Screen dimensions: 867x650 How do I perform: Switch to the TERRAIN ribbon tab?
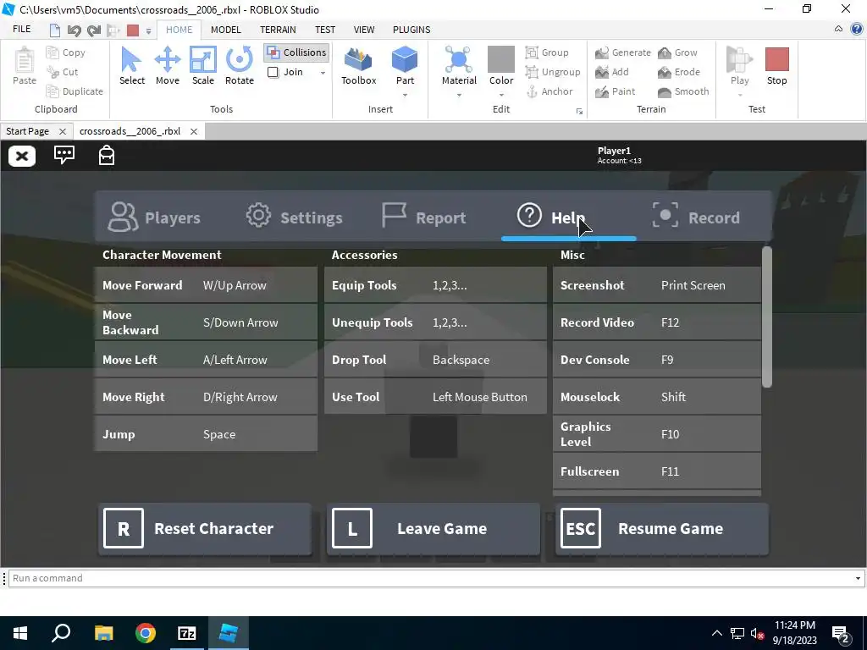click(x=278, y=30)
